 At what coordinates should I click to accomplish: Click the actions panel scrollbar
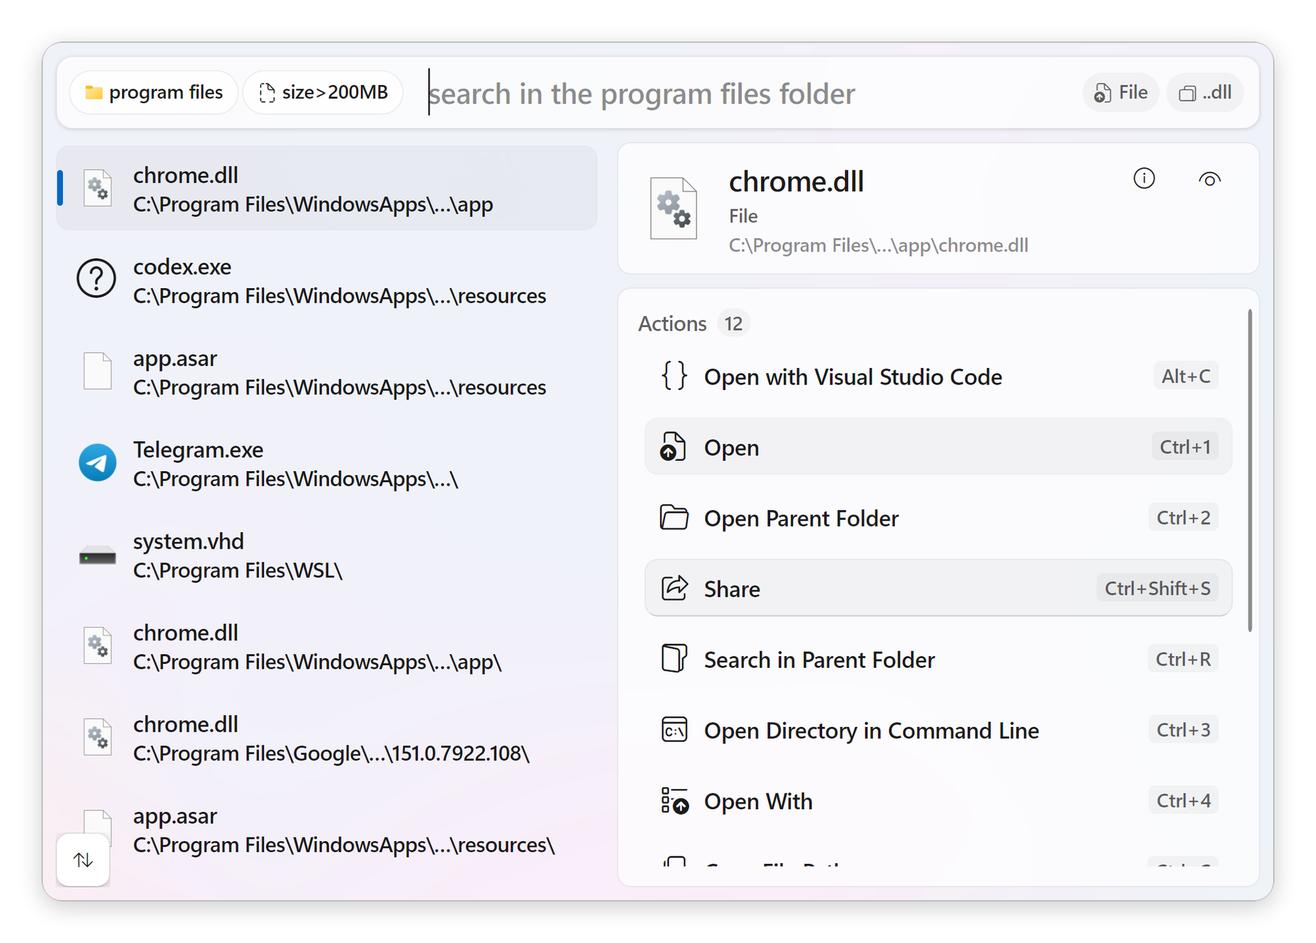(1250, 471)
